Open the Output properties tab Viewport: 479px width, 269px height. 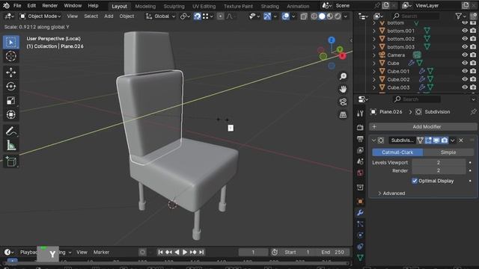(x=360, y=139)
